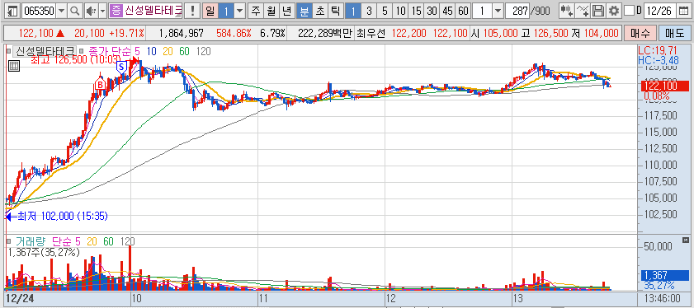The image size is (694, 308).
Task: Click the add candlestick chart icon
Action: [x=566, y=11]
